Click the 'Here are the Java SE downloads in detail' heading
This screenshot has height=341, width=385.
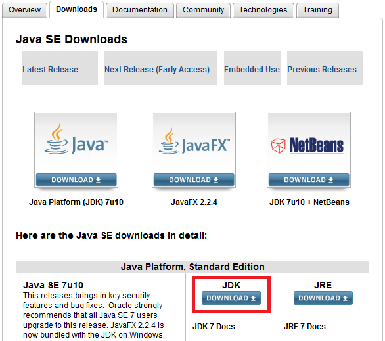pyautogui.click(x=112, y=235)
